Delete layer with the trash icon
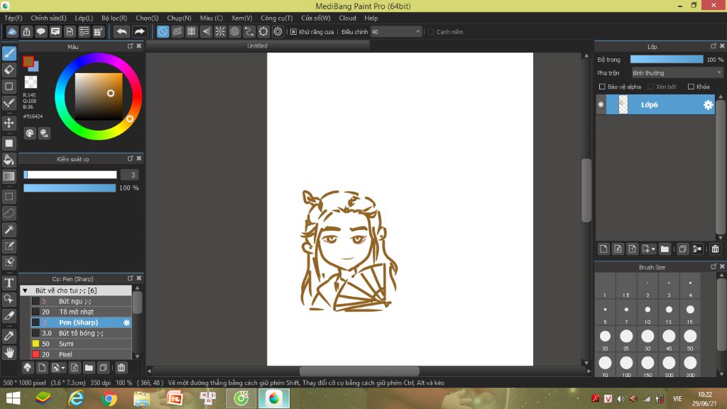 coord(715,249)
